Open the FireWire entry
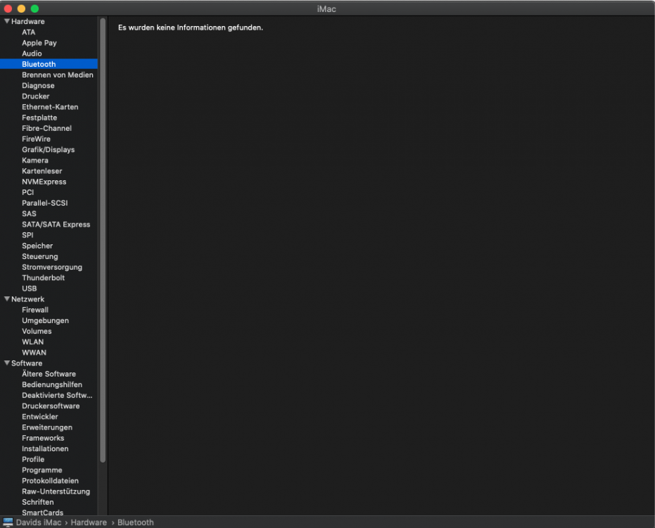Screen dimensions: 655x528 tap(36, 139)
